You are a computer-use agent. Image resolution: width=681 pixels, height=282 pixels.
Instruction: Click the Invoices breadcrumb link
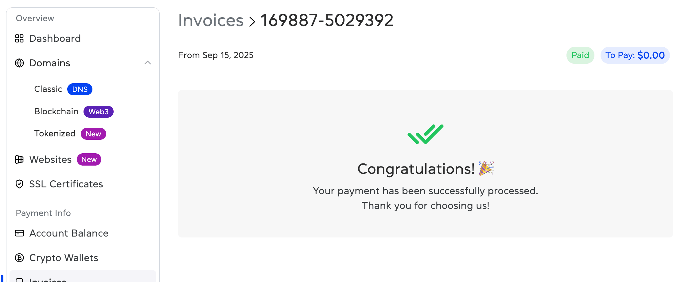[211, 21]
